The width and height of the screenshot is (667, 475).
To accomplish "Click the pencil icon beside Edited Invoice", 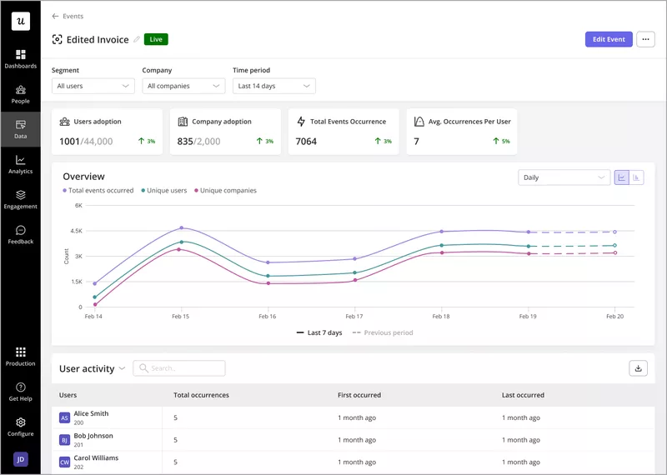I will click(137, 39).
